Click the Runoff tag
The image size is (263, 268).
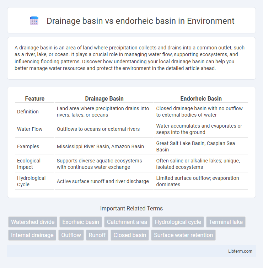pyautogui.click(x=97, y=235)
